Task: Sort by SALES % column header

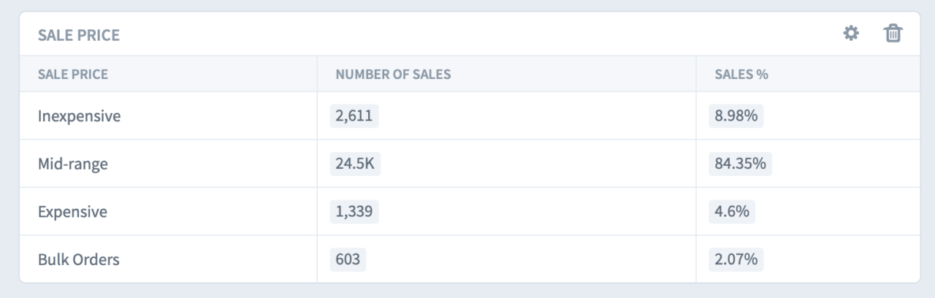Action: [x=741, y=74]
